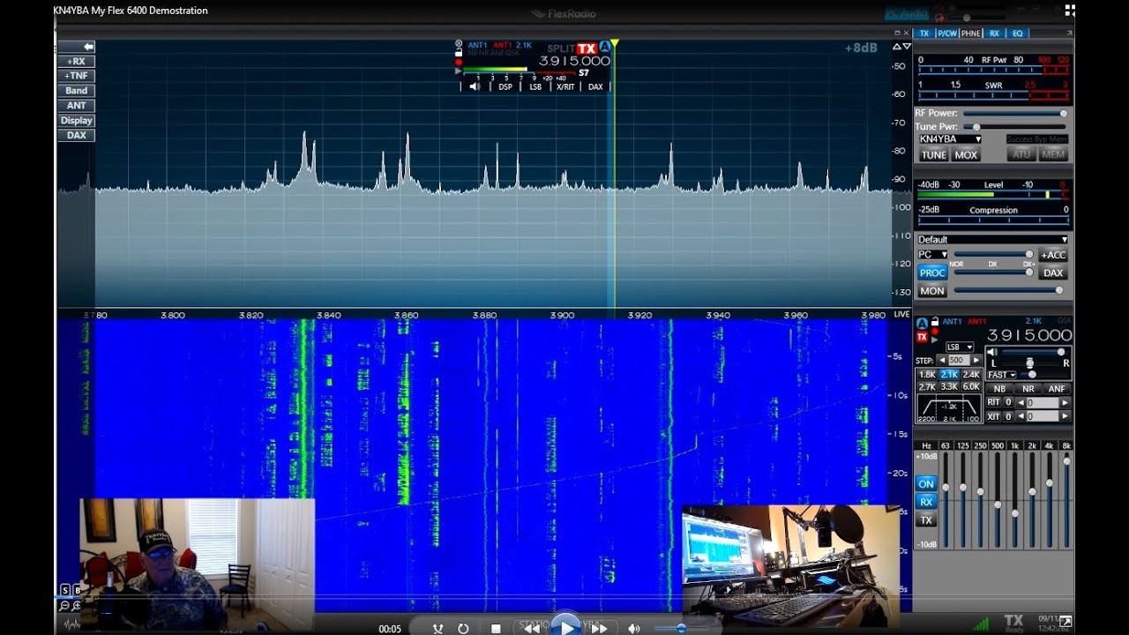Open the PC mic source dropdown
The height and width of the screenshot is (635, 1129).
(x=932, y=255)
